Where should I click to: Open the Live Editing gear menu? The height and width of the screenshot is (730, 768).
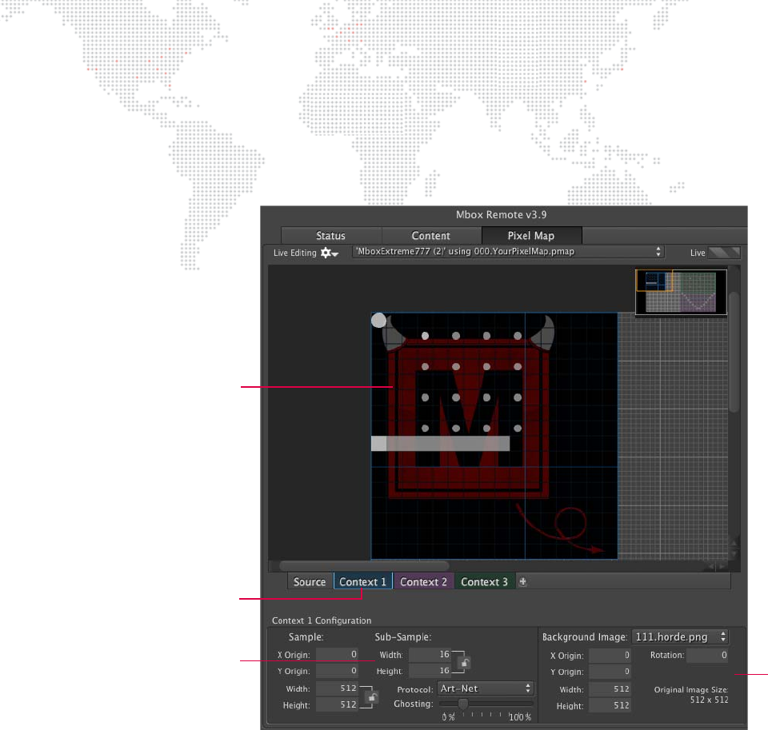330,253
